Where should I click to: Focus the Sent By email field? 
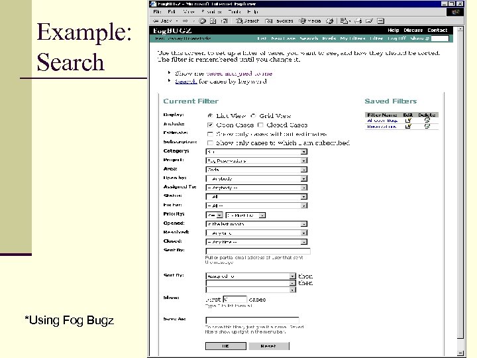258,251
